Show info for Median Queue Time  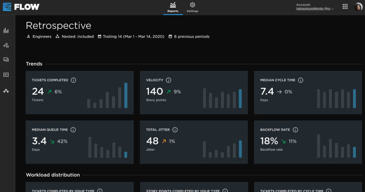tap(73, 130)
